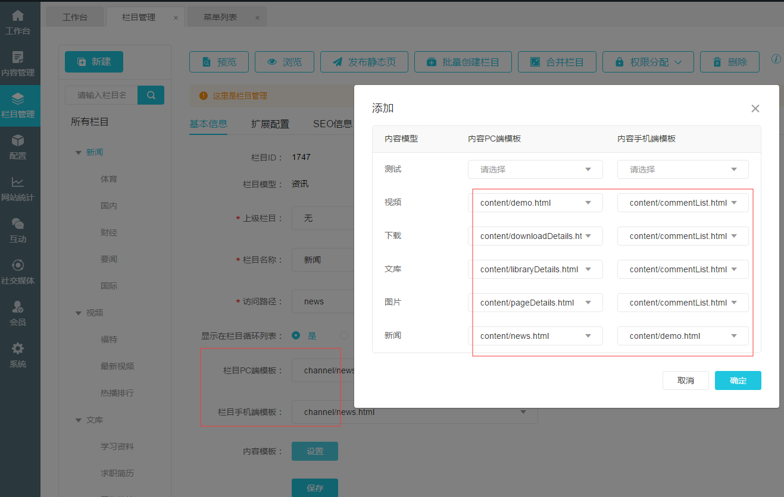The image size is (784, 497).
Task: Collapse the 新闻 tree node
Action: coord(78,153)
